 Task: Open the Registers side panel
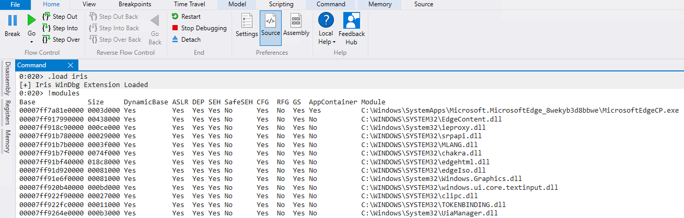click(7, 112)
